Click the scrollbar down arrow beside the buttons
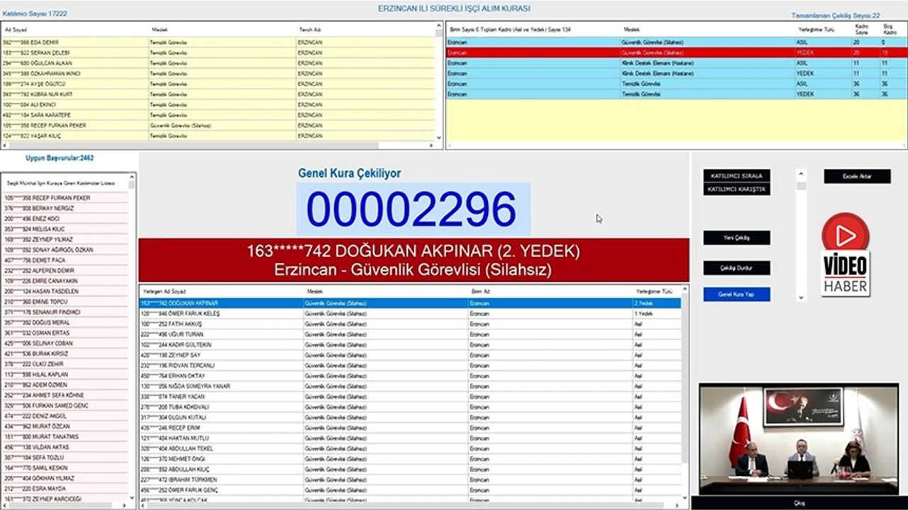Image resolution: width=908 pixels, height=510 pixels. [x=799, y=298]
